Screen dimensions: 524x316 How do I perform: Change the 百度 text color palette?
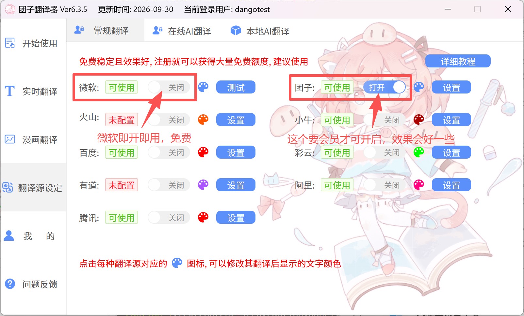pyautogui.click(x=203, y=152)
